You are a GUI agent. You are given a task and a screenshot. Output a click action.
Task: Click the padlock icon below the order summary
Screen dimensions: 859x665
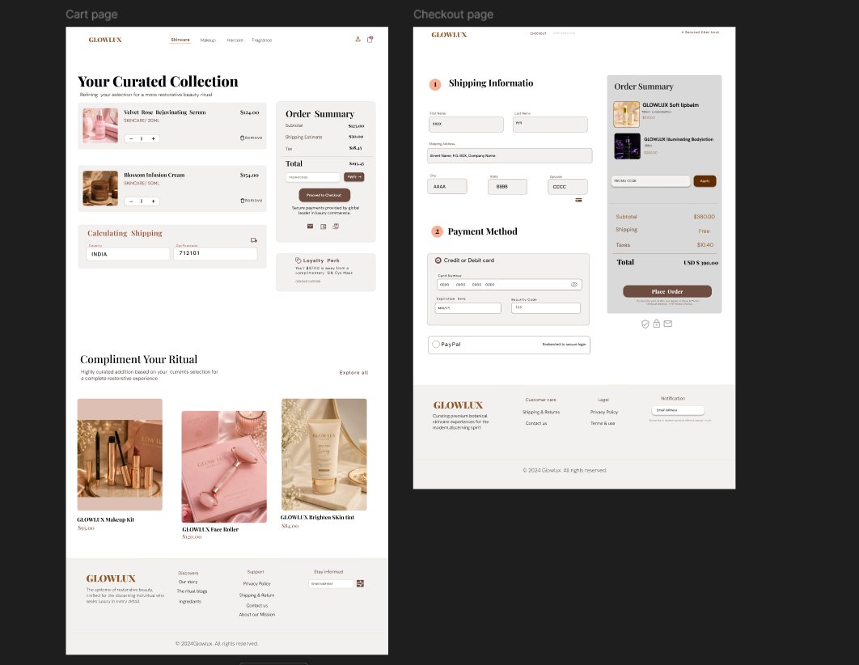[x=656, y=323]
